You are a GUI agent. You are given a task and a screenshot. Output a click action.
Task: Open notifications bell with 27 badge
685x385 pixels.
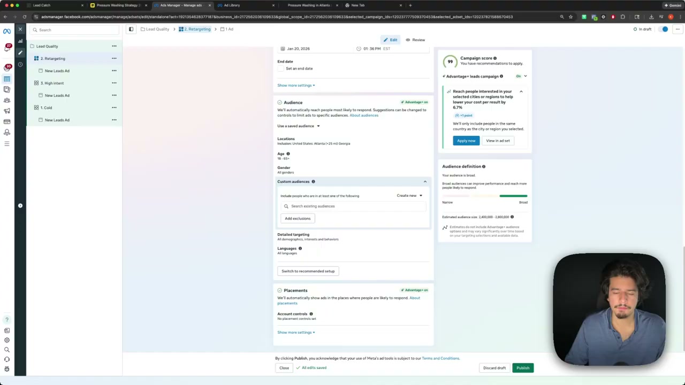[7, 48]
